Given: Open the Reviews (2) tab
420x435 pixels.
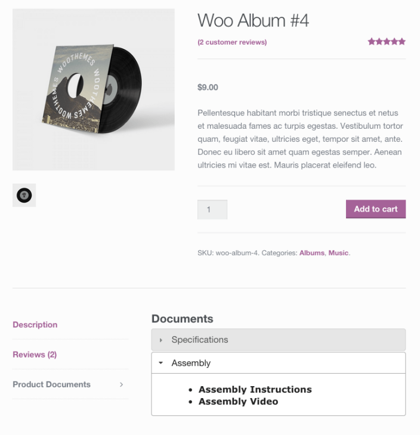Looking at the screenshot, I should (35, 355).
